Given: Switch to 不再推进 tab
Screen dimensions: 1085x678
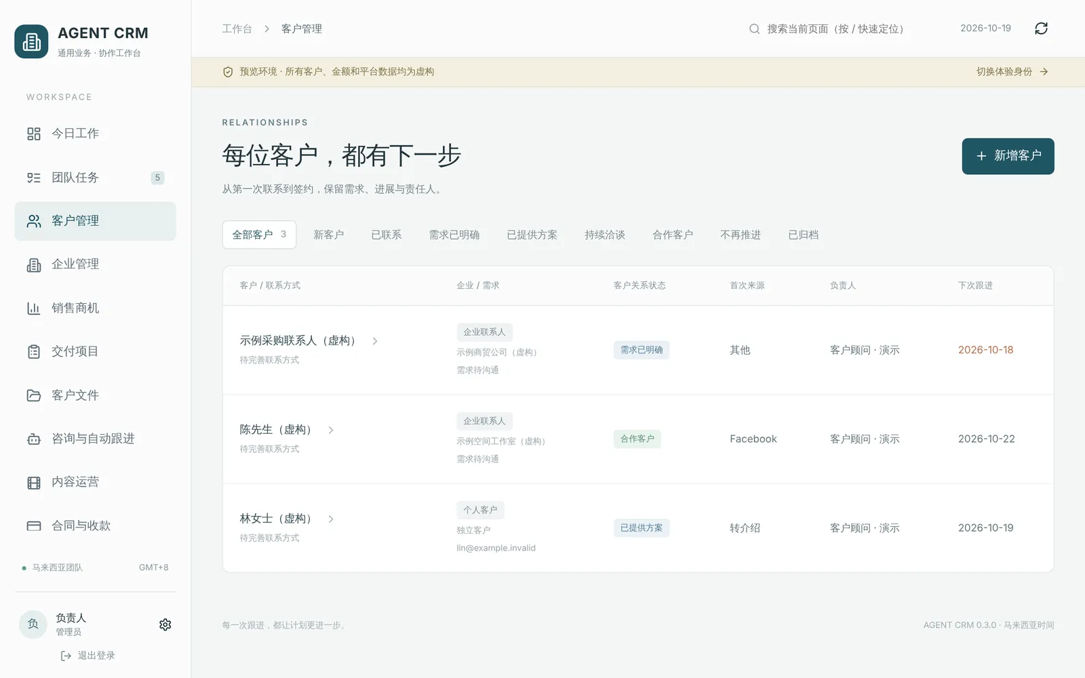Looking at the screenshot, I should click(x=741, y=235).
